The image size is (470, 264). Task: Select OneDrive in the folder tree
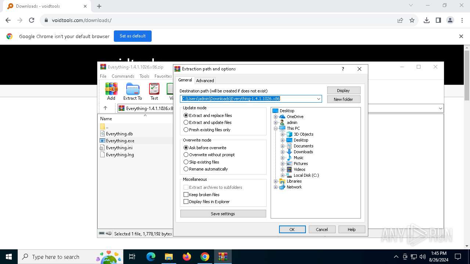pos(295,117)
